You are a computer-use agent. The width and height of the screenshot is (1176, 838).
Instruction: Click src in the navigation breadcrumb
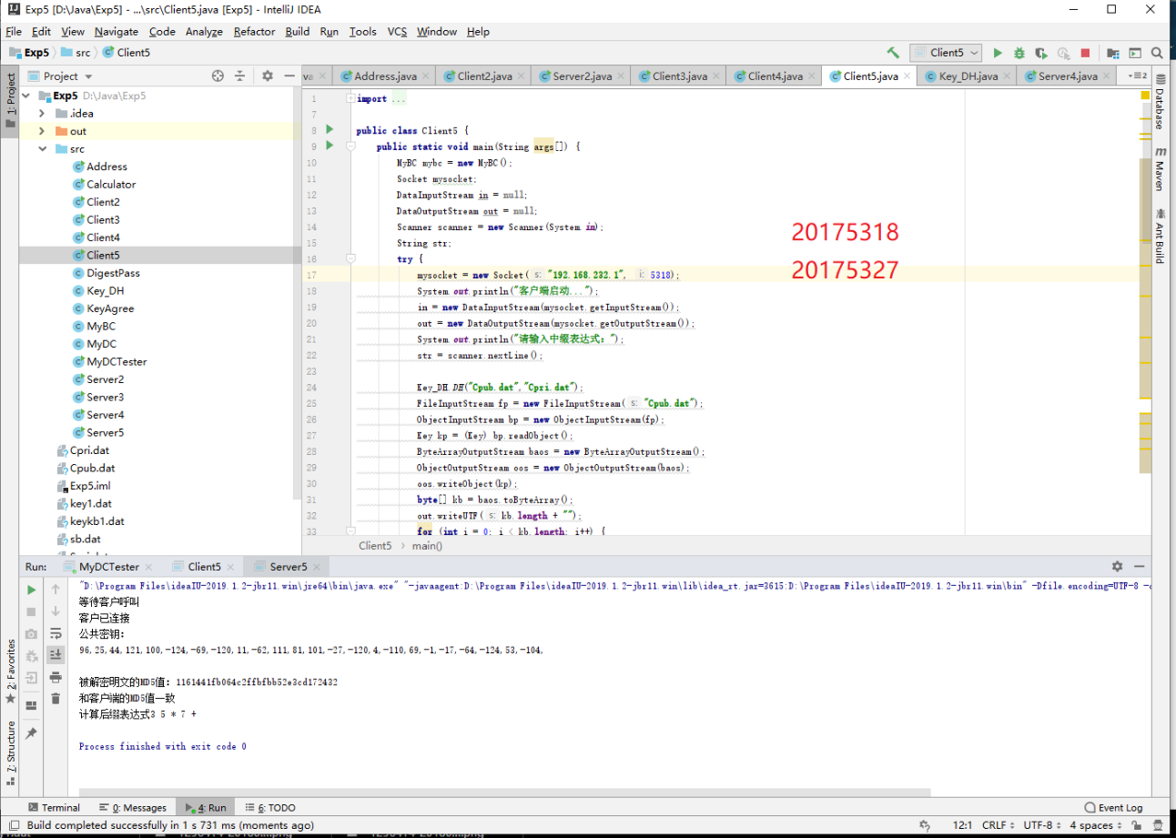click(76, 53)
